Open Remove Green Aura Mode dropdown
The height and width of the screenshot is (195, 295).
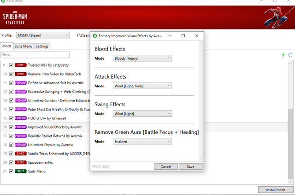(x=142, y=141)
